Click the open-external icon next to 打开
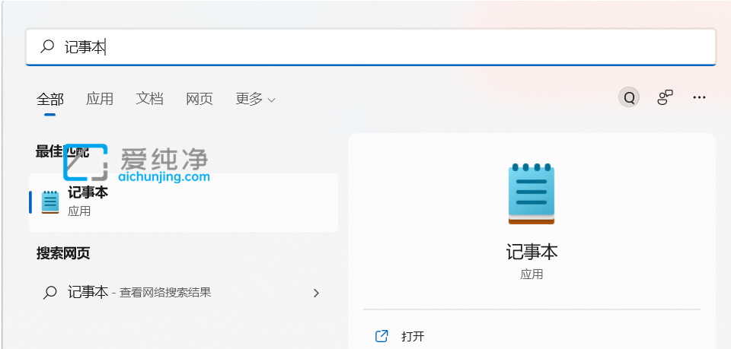 click(381, 336)
